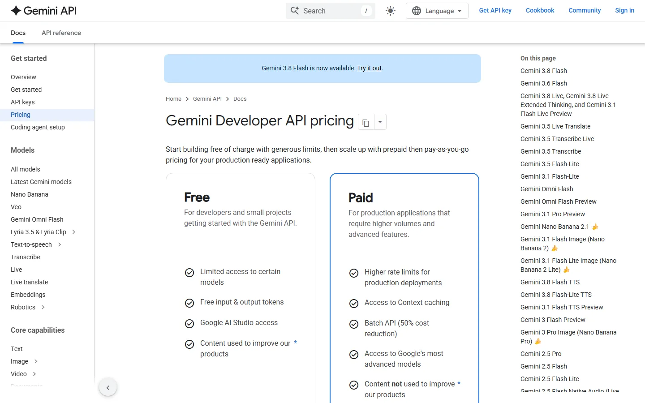Click the copy page icon beside the title
This screenshot has width=645, height=403.
pyautogui.click(x=366, y=122)
